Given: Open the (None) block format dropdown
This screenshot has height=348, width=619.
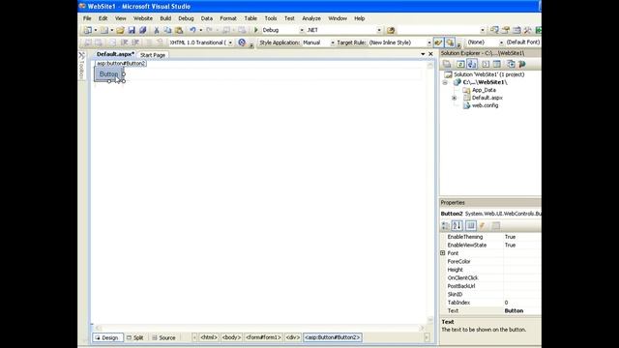Looking at the screenshot, I should (501, 43).
